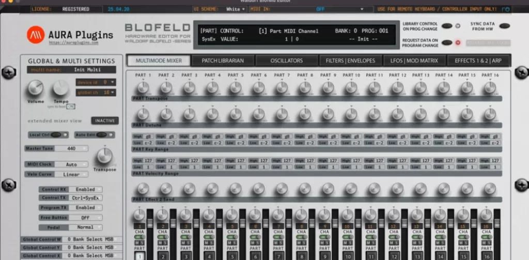This screenshot has width=529, height=260.
Task: Toggle channel 7 green on switch
Action: [278, 237]
